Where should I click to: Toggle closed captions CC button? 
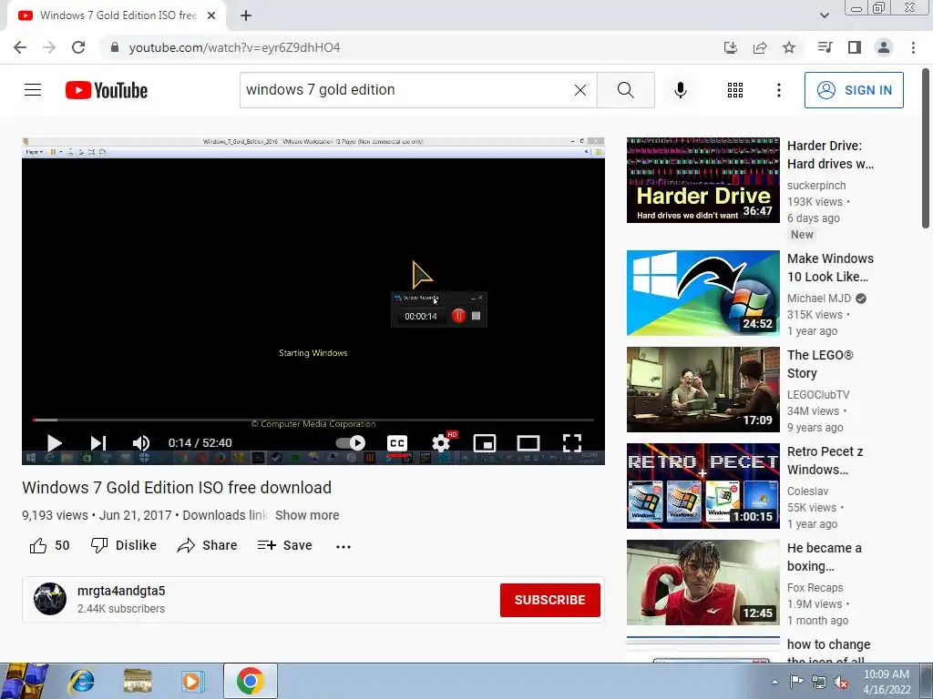click(397, 443)
